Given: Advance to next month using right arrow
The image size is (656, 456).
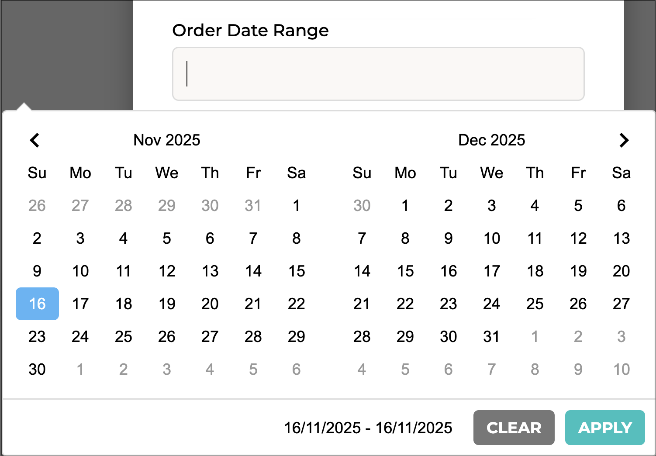Looking at the screenshot, I should coord(624,140).
